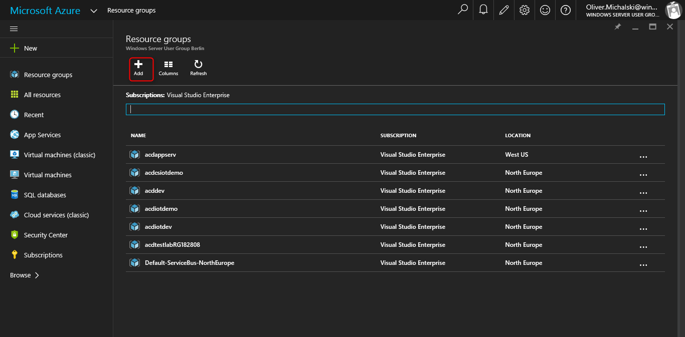This screenshot has width=685, height=337.
Task: Maximize the Resource groups blade
Action: click(x=652, y=27)
